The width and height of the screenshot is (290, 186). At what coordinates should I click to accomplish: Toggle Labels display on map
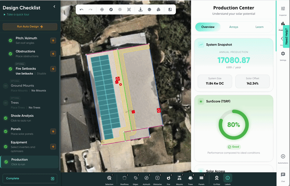click(x=228, y=178)
